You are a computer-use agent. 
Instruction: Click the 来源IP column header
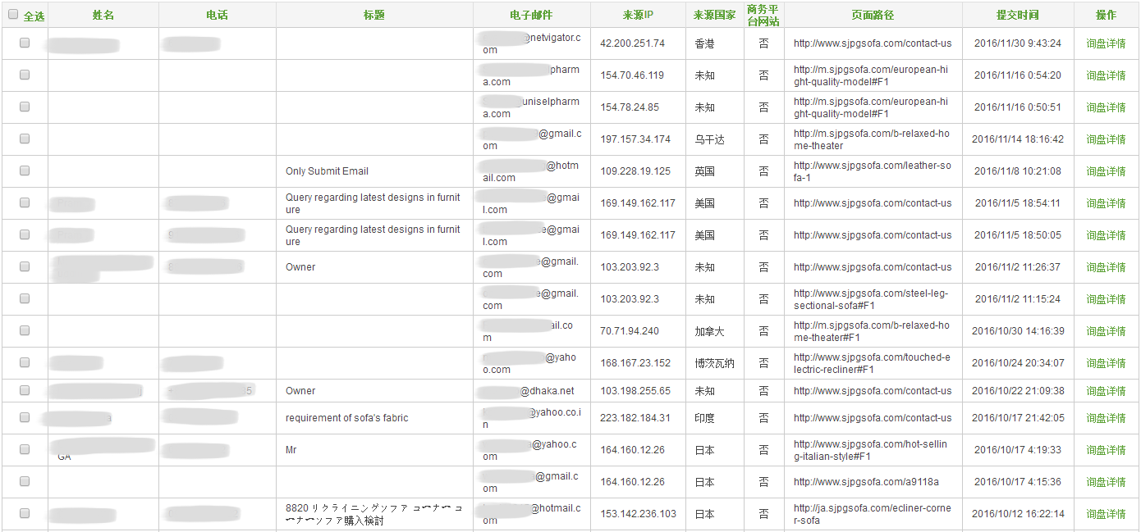pos(637,15)
